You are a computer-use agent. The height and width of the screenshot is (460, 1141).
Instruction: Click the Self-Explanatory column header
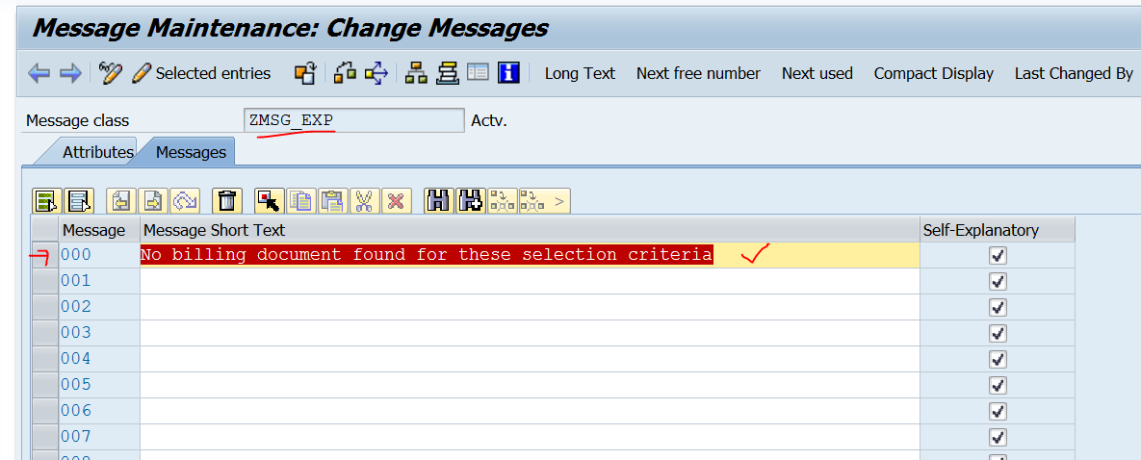(x=997, y=230)
